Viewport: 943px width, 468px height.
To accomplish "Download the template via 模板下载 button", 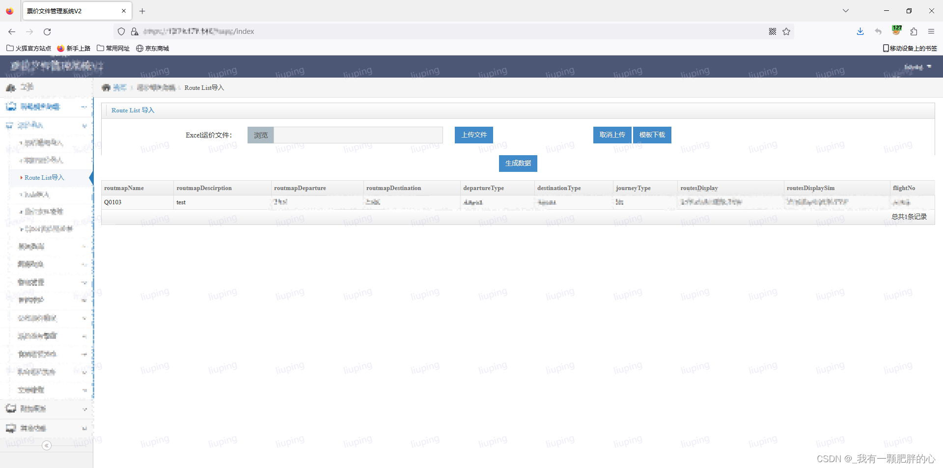I will [x=652, y=135].
